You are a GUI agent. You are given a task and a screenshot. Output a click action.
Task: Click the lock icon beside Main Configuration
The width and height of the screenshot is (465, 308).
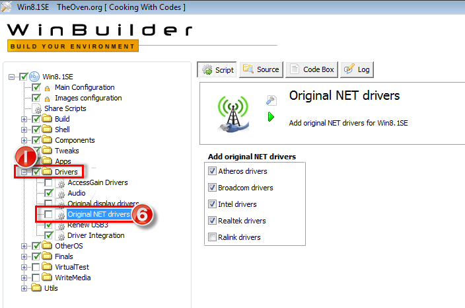click(x=47, y=89)
